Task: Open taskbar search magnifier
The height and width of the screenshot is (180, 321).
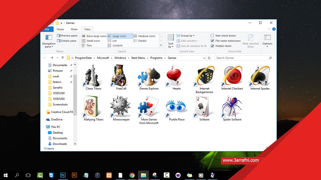Action: click(x=17, y=175)
